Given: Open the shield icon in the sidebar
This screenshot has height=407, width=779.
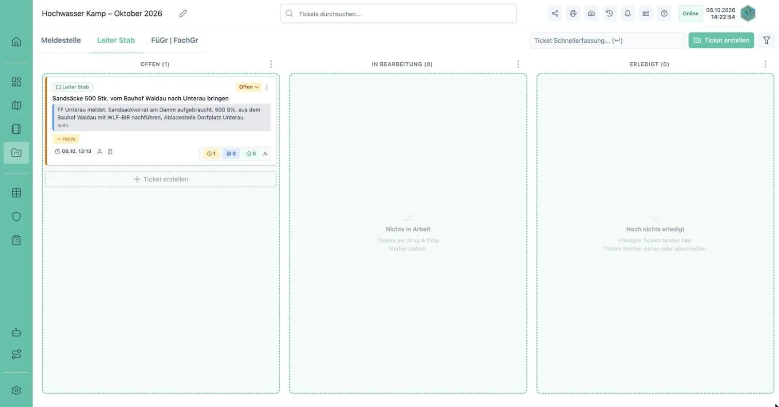Looking at the screenshot, I should (x=16, y=217).
